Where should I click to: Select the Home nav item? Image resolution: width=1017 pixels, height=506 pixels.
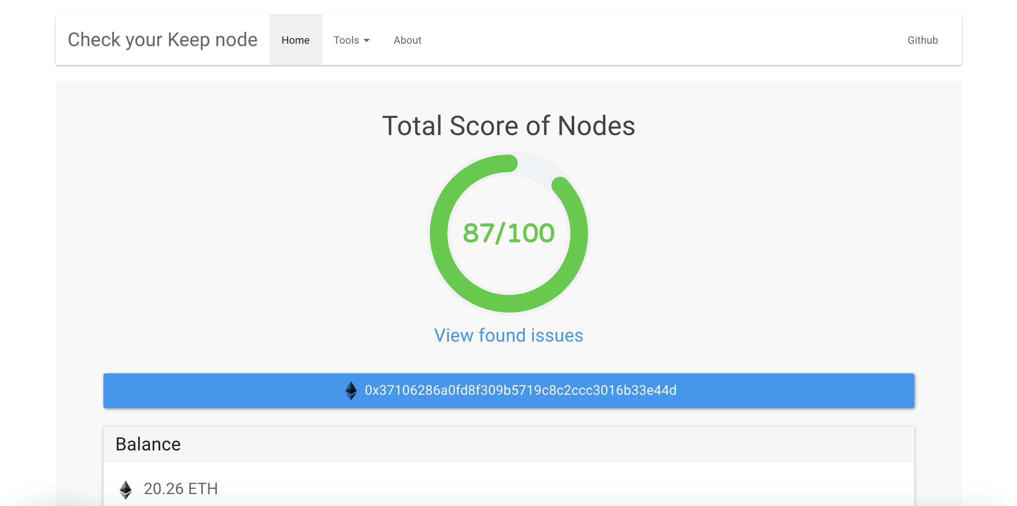pyautogui.click(x=295, y=40)
